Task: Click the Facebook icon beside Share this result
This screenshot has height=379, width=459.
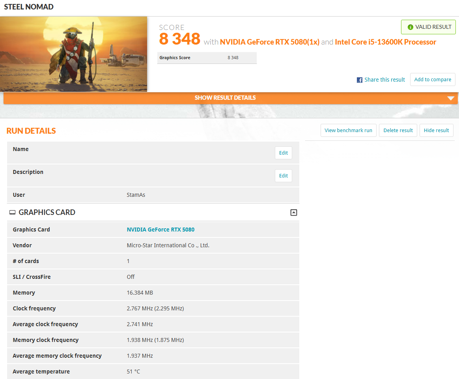Action: 359,80
